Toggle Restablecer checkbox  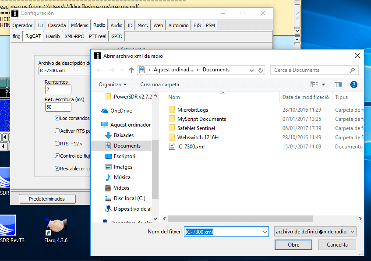57,169
